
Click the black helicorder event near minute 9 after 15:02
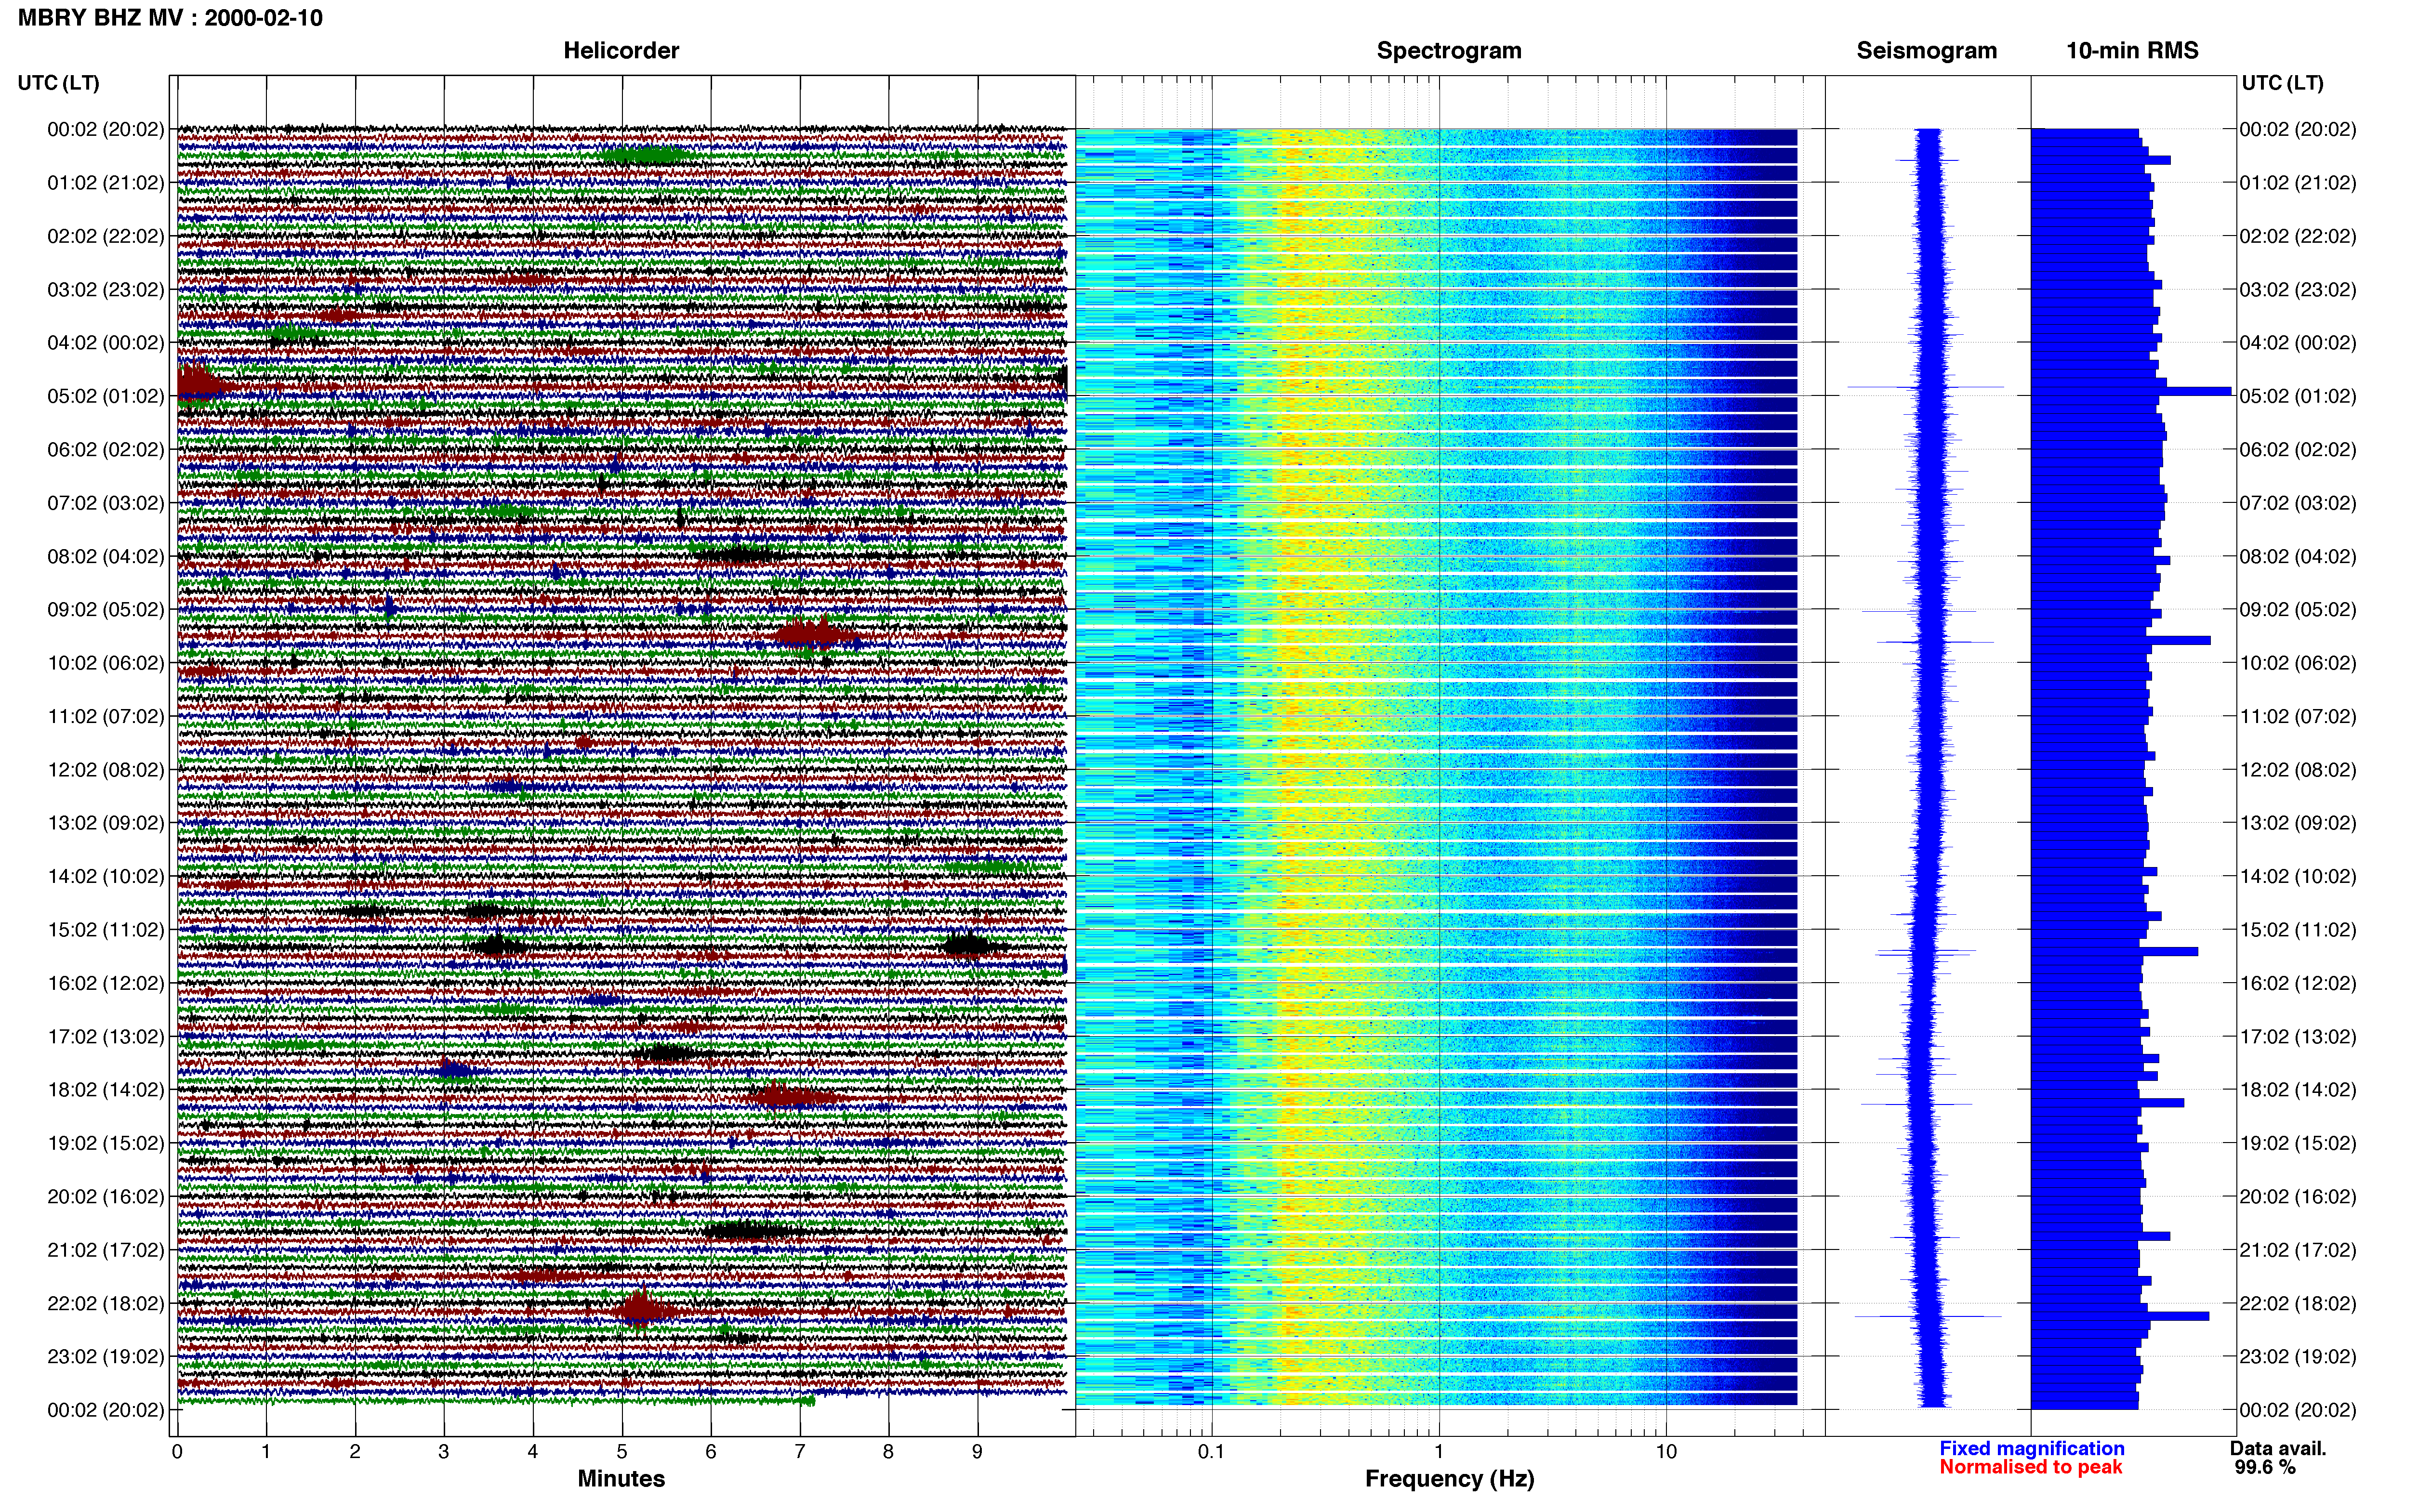[967, 945]
